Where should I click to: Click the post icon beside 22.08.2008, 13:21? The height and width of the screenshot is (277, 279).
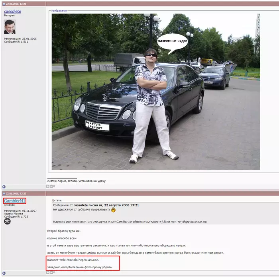(4, 4)
